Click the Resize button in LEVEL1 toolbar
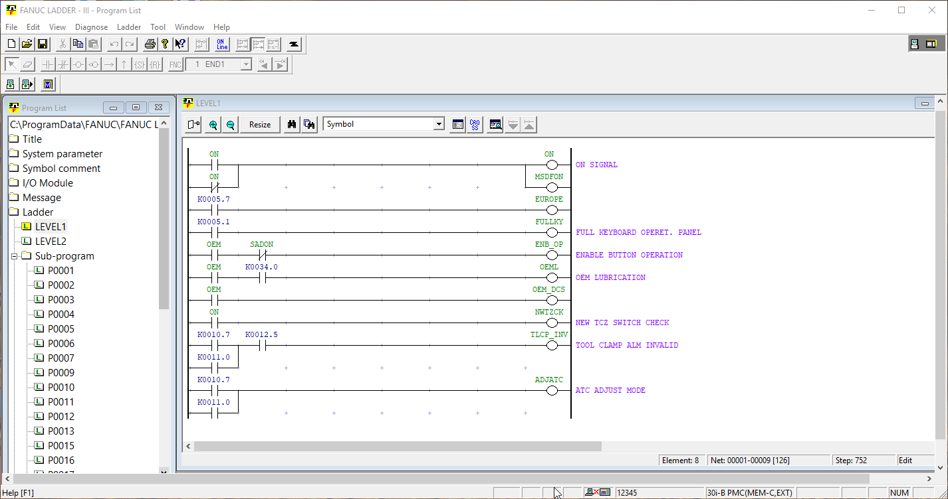Viewport: 948px width, 499px height. [260, 124]
